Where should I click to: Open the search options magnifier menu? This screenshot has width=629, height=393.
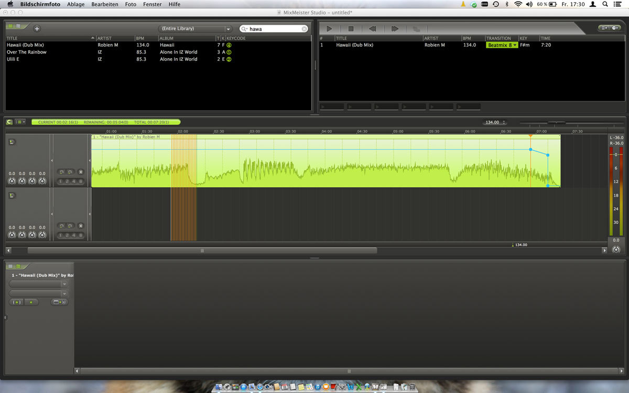click(x=245, y=29)
